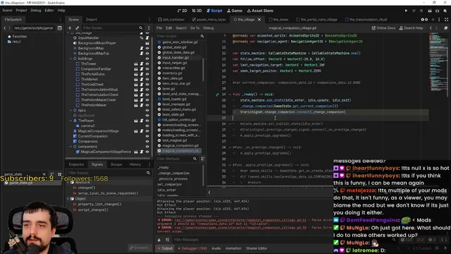
Task: Toggle visibility of Companions node
Action: 147,141
